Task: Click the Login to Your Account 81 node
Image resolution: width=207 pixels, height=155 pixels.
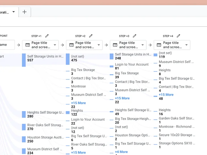Action: [112, 66]
